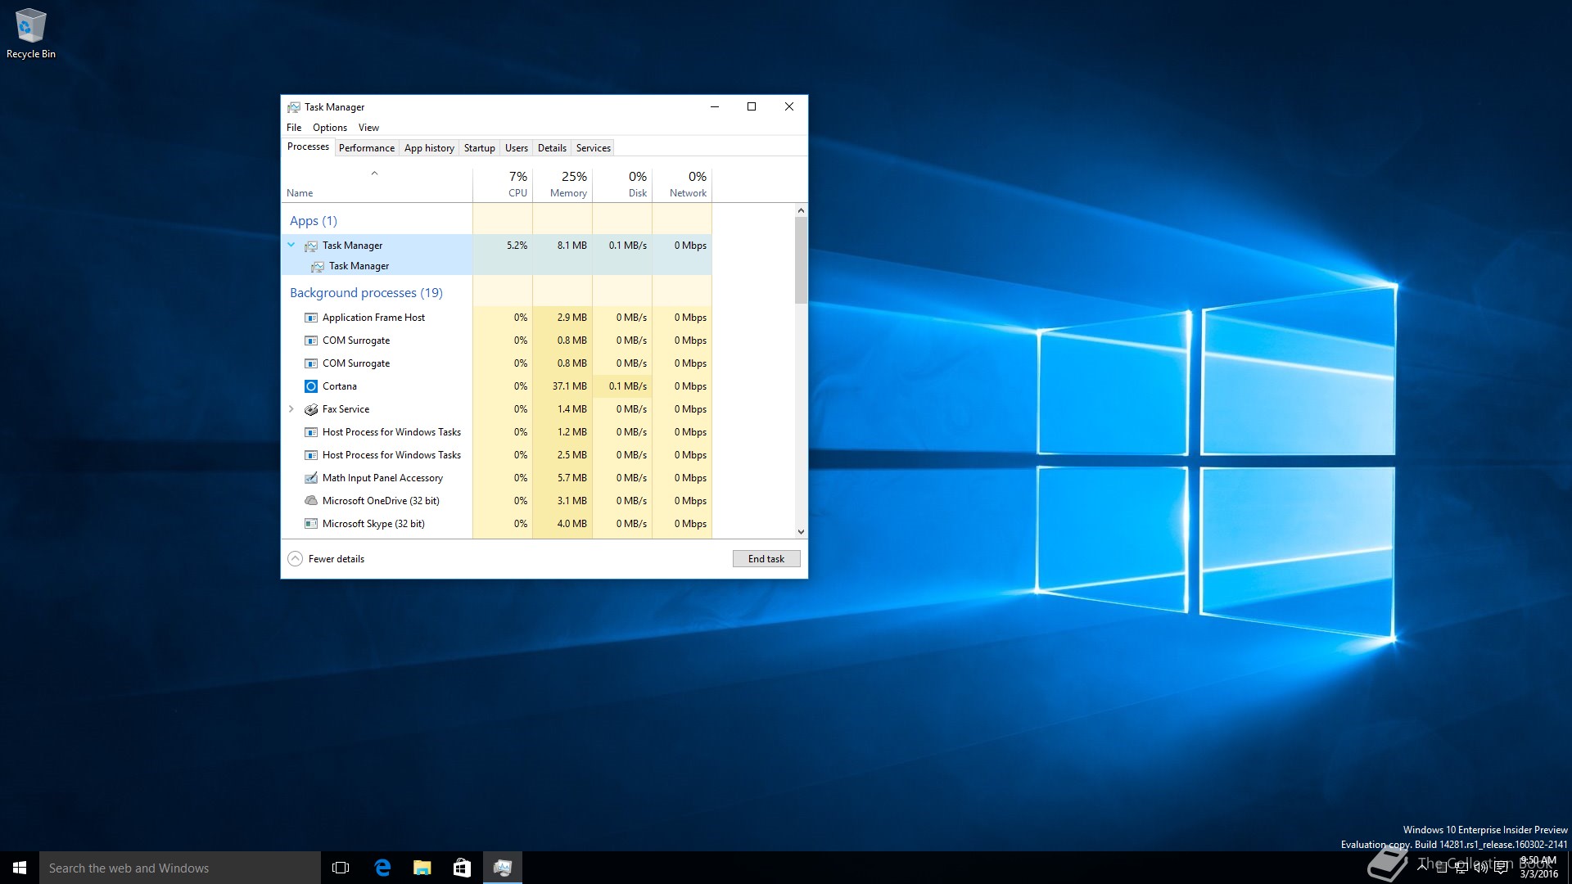Image resolution: width=1572 pixels, height=884 pixels.
Task: Select the first COM Surrogate row icon
Action: click(311, 341)
